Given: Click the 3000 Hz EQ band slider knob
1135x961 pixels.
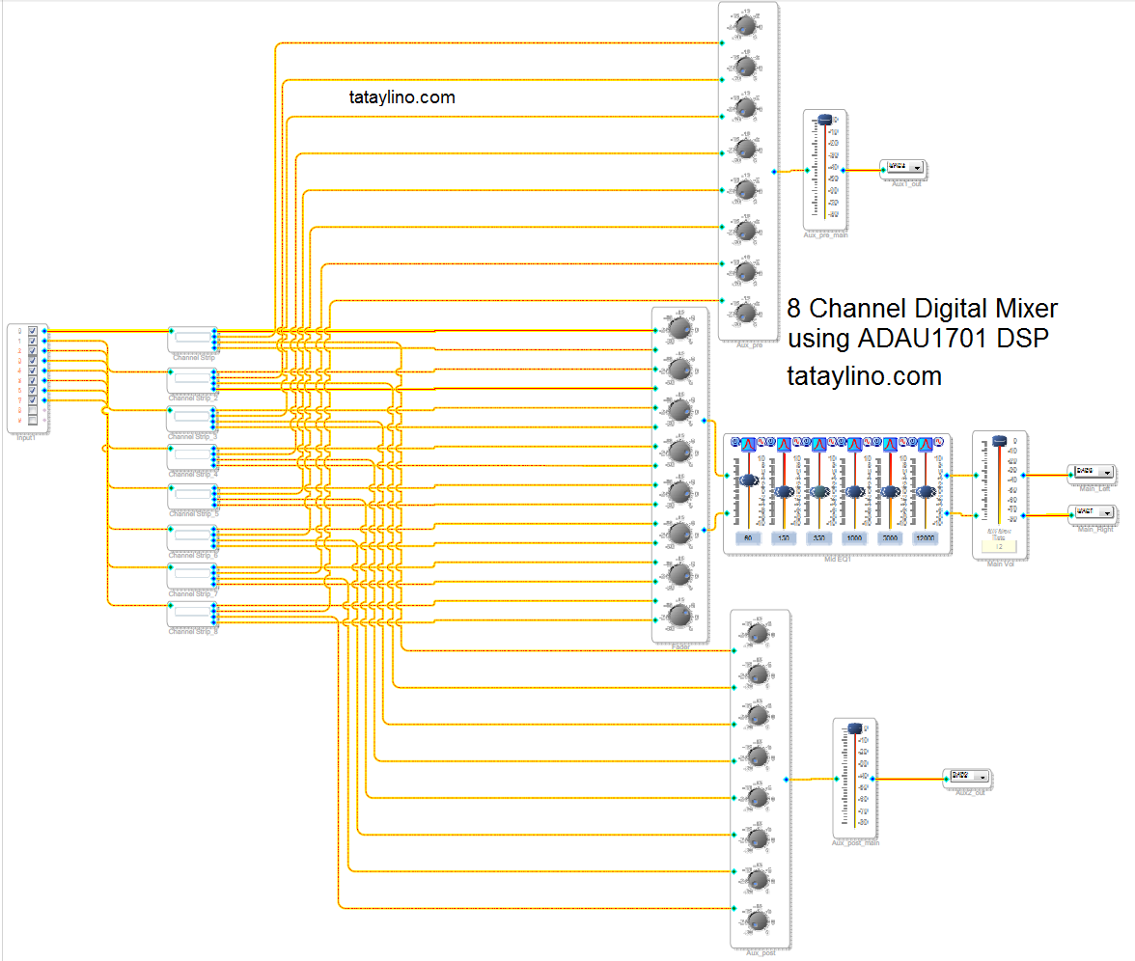Looking at the screenshot, I should click(890, 492).
